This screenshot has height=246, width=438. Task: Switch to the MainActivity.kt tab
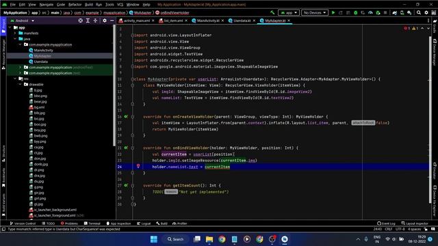pos(208,20)
